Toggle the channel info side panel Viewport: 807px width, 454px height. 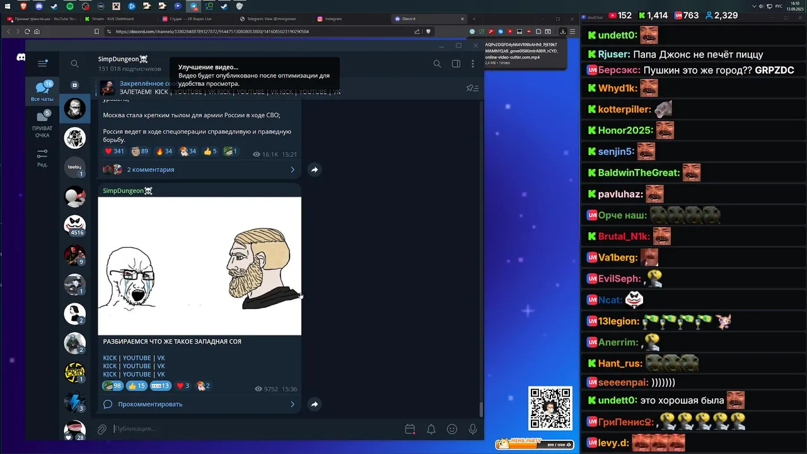point(456,64)
